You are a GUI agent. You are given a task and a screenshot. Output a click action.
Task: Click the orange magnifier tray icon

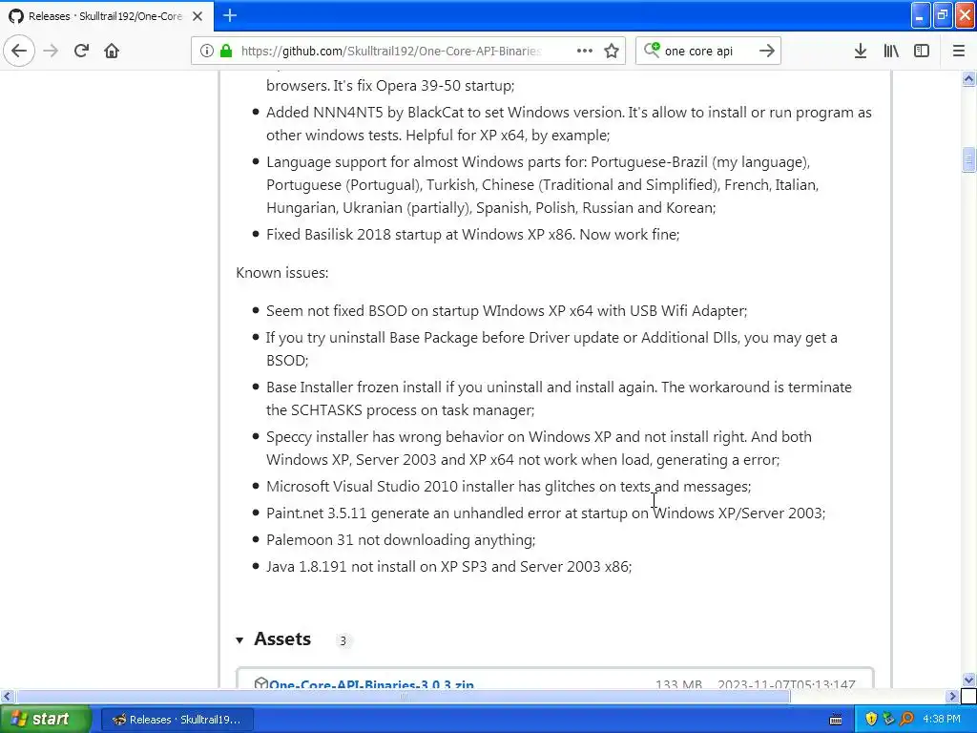[906, 720]
